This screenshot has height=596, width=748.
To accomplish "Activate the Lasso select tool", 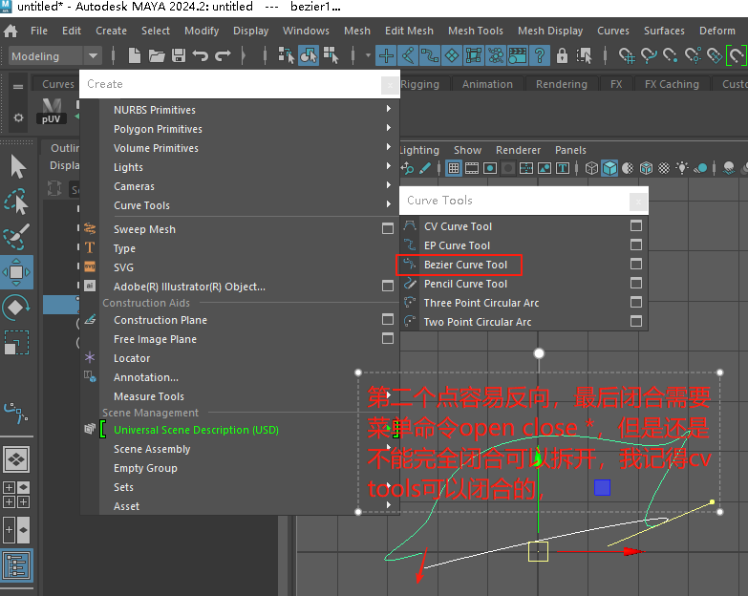I will pyautogui.click(x=16, y=202).
